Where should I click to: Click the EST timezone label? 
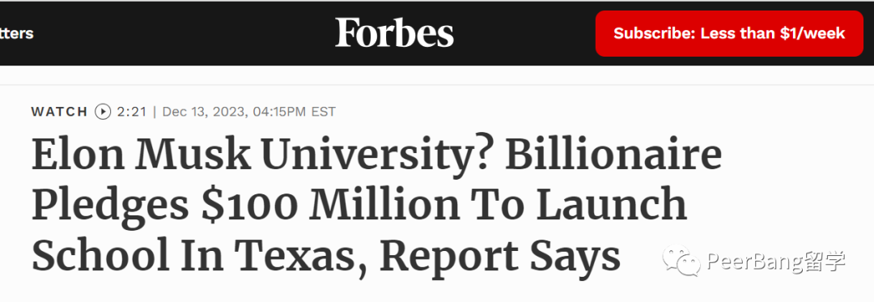point(323,112)
